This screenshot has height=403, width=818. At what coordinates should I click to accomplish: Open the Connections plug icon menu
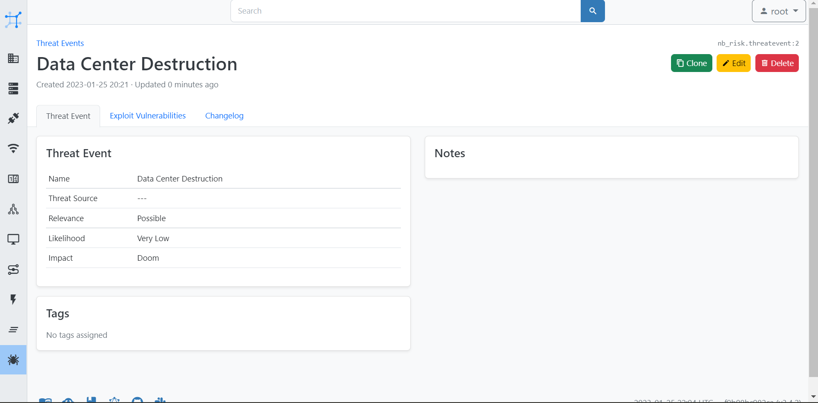point(13,118)
